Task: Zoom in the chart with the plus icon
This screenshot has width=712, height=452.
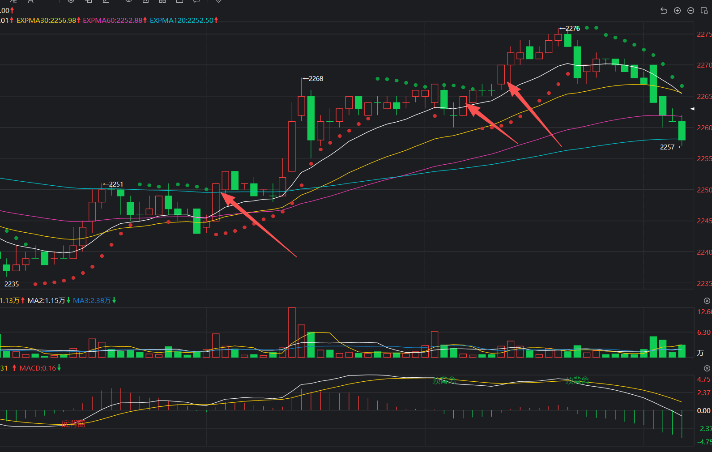Action: pyautogui.click(x=677, y=11)
